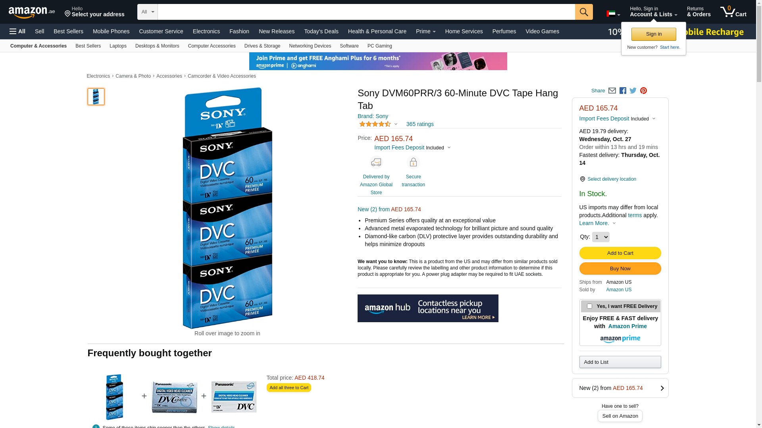762x428 pixels.
Task: Share product on Twitter icon
Action: tap(633, 91)
